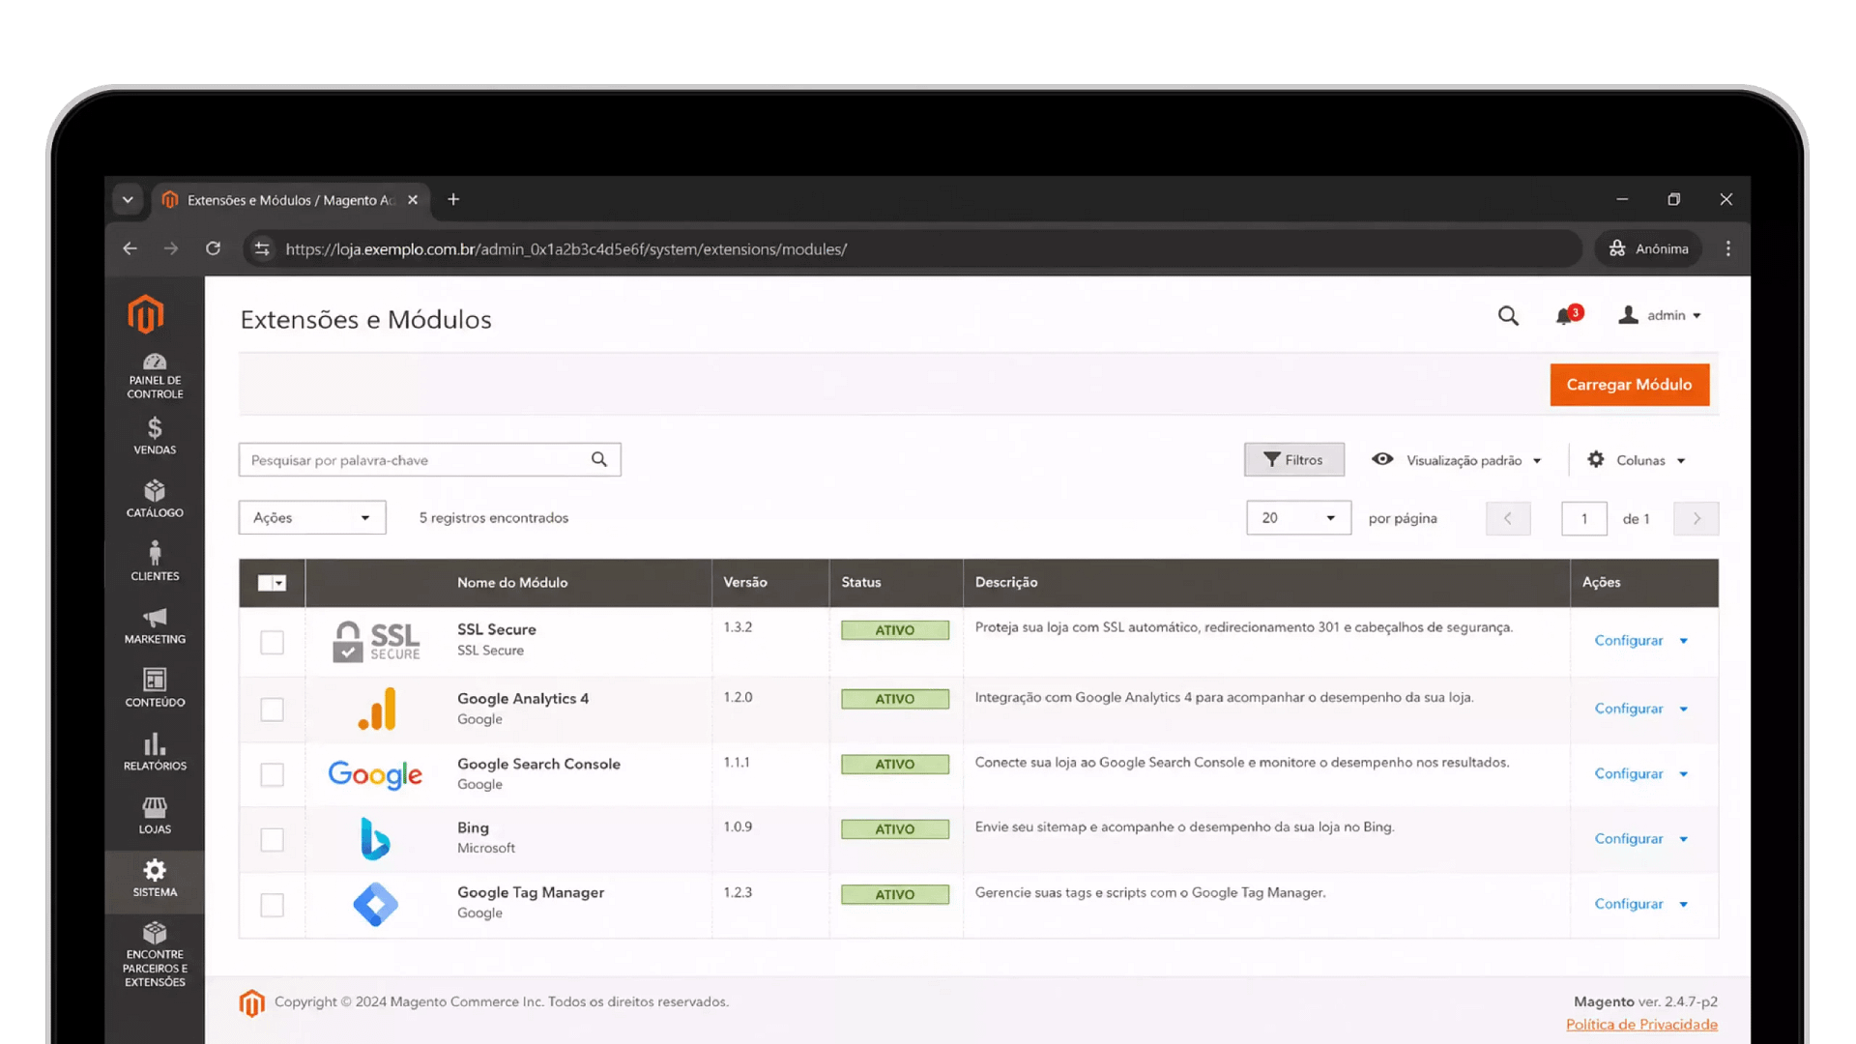Click the SSL Secure module logo
This screenshot has height=1044, width=1856.
pos(377,641)
